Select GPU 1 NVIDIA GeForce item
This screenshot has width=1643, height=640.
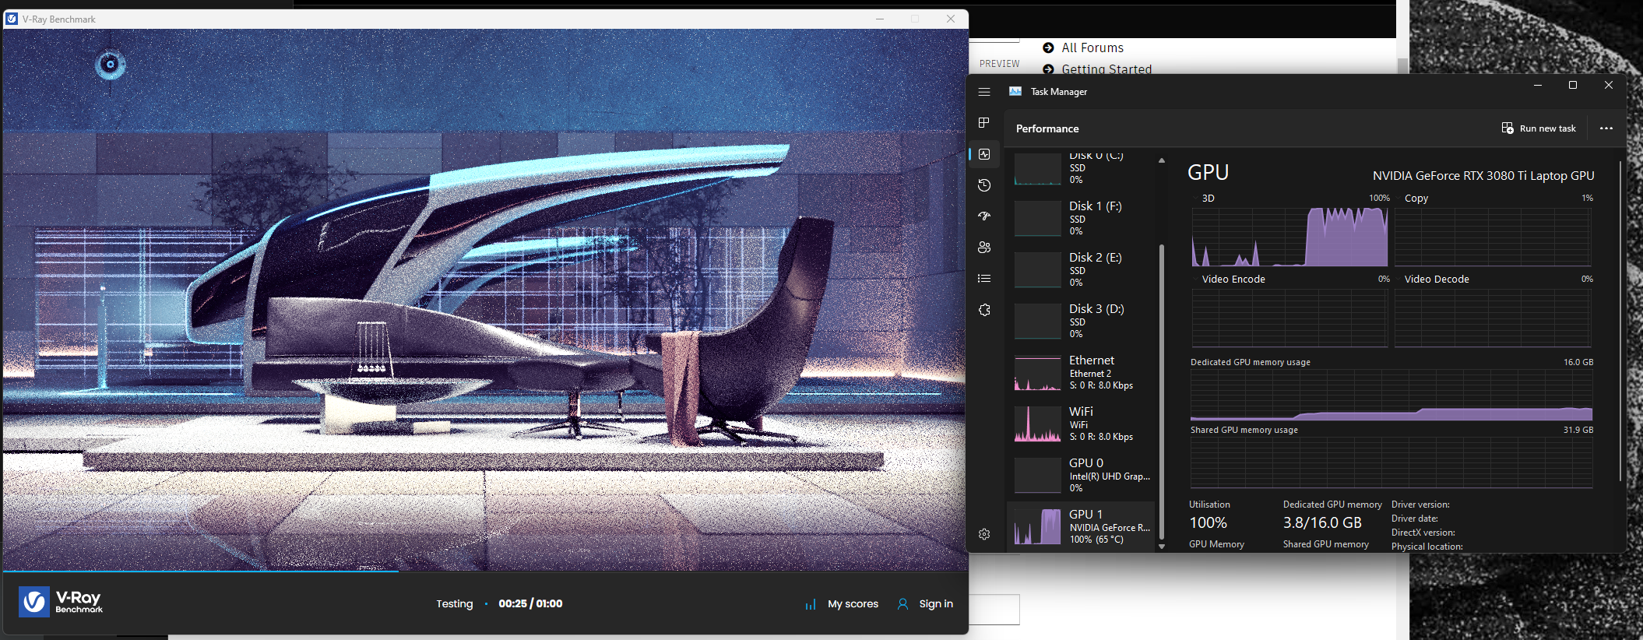[x=1081, y=527]
